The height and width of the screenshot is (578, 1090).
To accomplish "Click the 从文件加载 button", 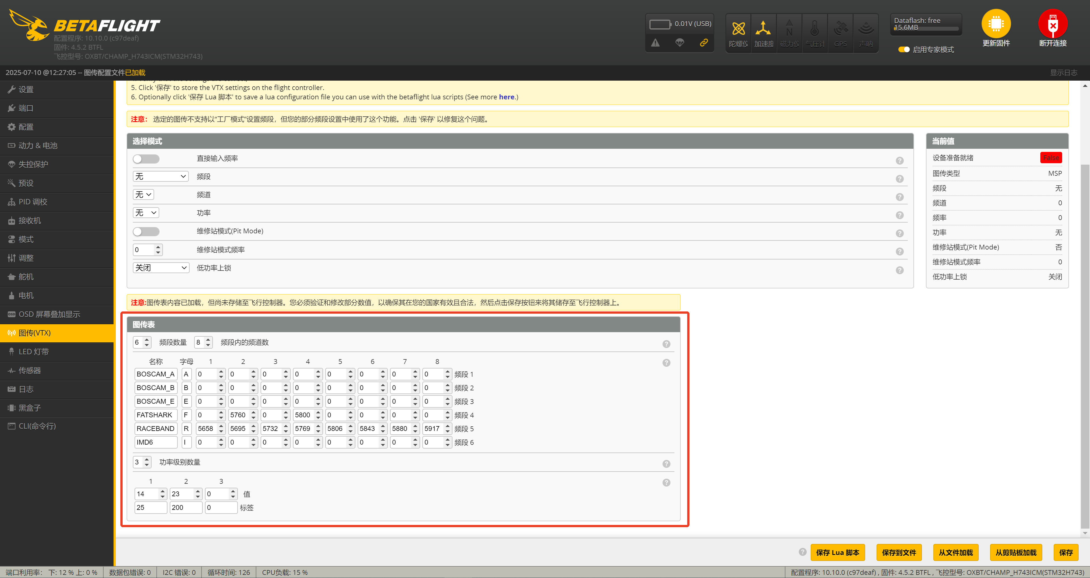I will point(955,552).
